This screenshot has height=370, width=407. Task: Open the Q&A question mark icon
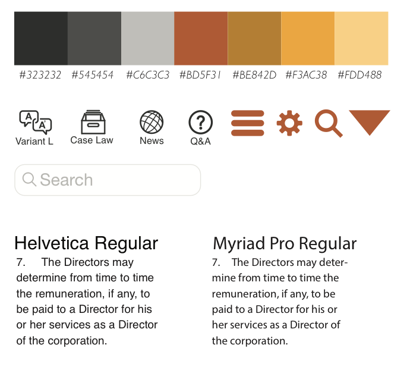(200, 123)
